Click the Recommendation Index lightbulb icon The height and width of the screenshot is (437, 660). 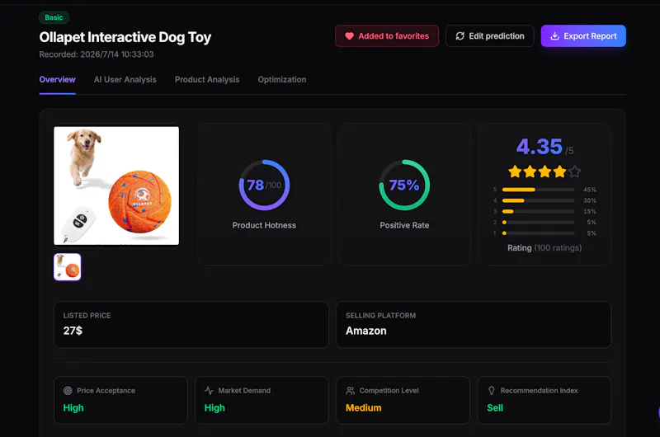(x=491, y=391)
